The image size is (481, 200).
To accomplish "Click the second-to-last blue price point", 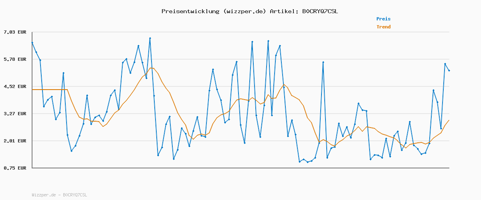I will click(445, 64).
